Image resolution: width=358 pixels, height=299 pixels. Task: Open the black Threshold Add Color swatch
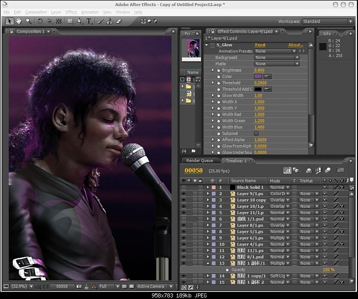pyautogui.click(x=258, y=89)
